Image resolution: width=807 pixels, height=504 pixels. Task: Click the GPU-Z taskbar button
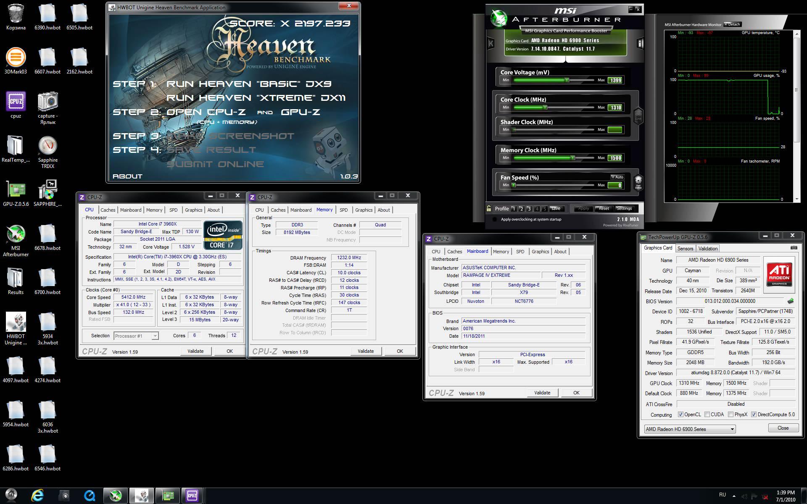click(x=167, y=496)
